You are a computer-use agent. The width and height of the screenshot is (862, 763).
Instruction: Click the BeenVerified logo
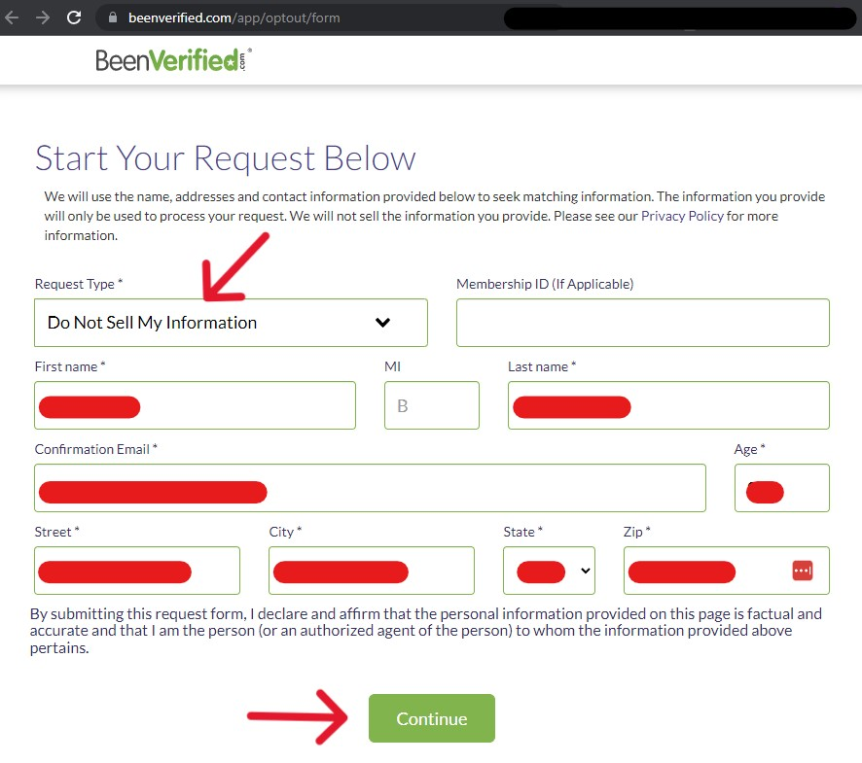click(x=173, y=60)
